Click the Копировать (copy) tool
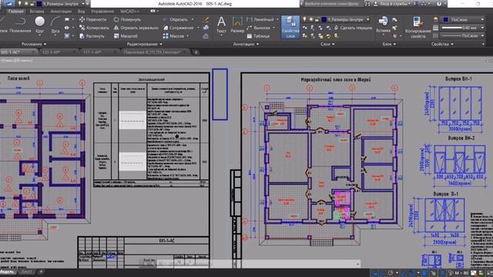 point(94,28)
